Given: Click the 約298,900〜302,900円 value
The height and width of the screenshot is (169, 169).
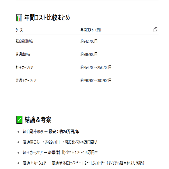Looking at the screenshot, I should pos(96,81).
